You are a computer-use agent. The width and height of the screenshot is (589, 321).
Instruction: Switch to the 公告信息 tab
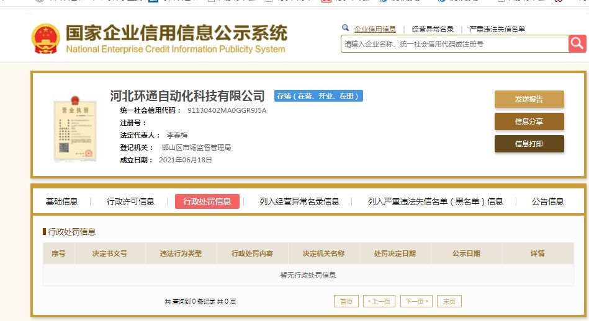coord(547,201)
